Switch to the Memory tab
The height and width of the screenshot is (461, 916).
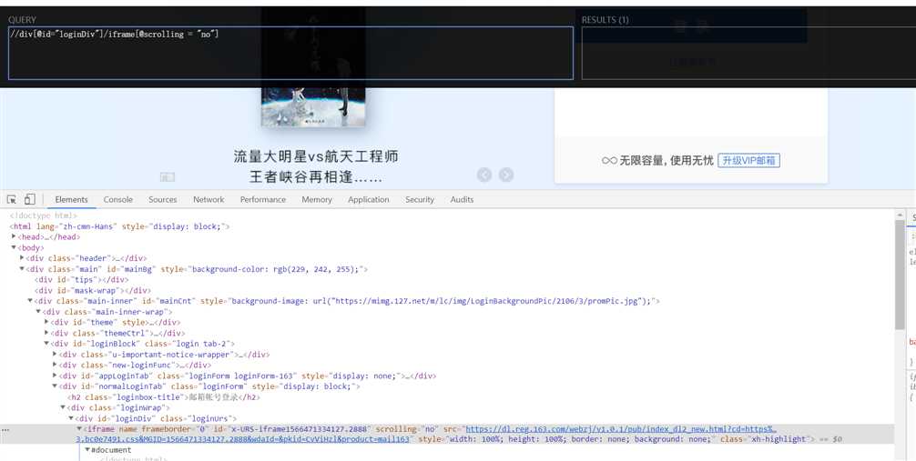click(x=317, y=199)
